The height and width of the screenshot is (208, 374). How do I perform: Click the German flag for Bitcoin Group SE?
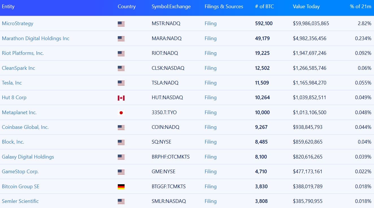click(121, 187)
